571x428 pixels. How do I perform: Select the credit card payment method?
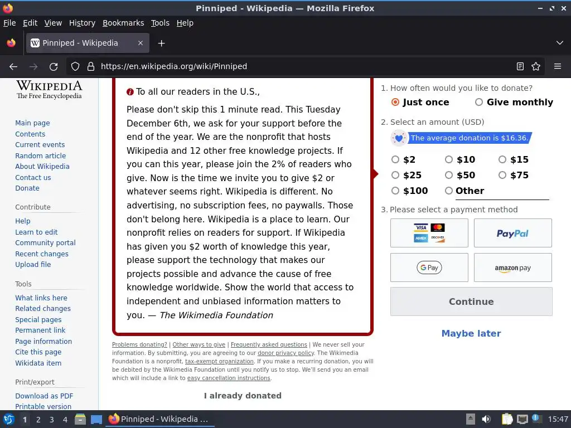click(x=429, y=233)
